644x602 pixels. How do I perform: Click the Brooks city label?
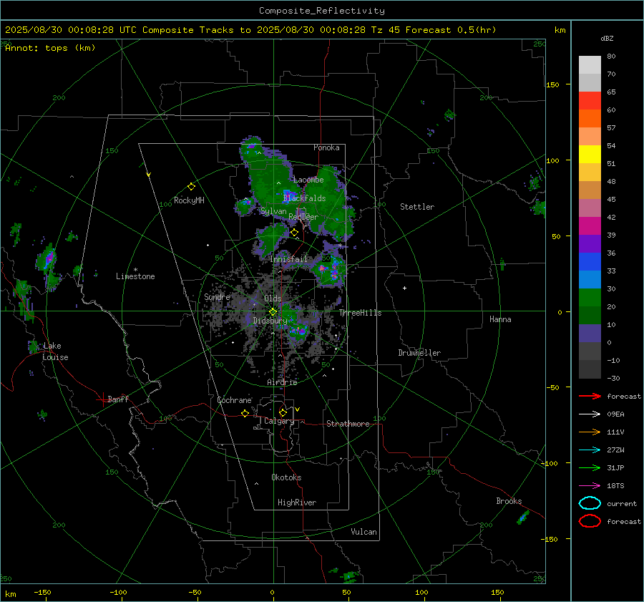tap(509, 501)
